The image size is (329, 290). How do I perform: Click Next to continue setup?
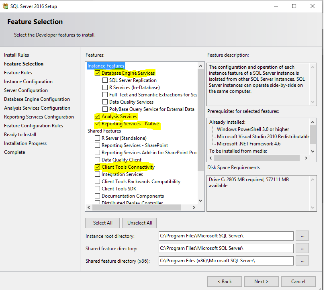click(261, 281)
